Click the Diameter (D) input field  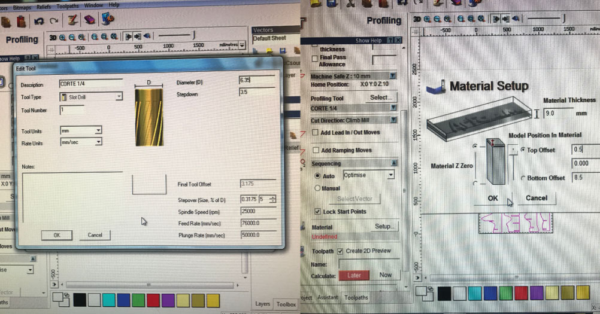[x=257, y=80]
